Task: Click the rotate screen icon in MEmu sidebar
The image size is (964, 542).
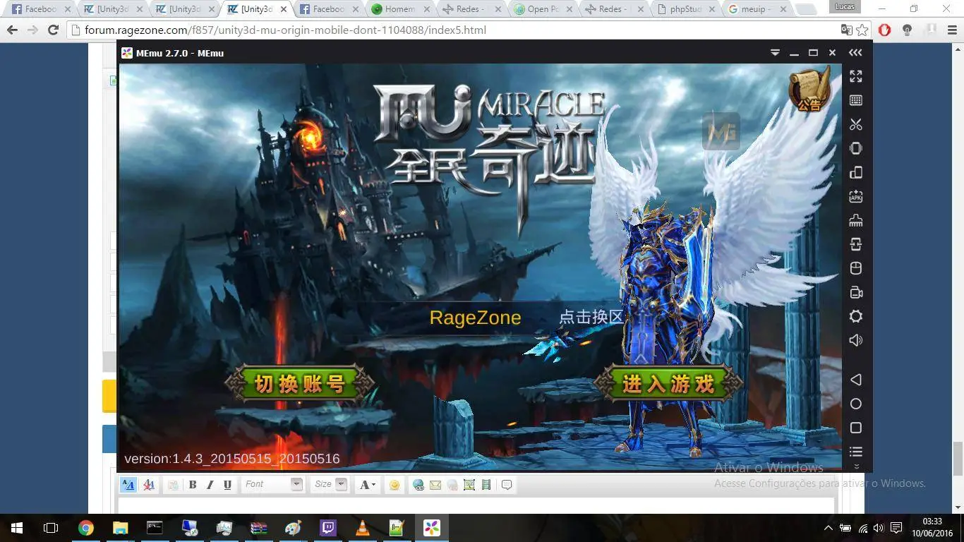Action: [x=856, y=172]
